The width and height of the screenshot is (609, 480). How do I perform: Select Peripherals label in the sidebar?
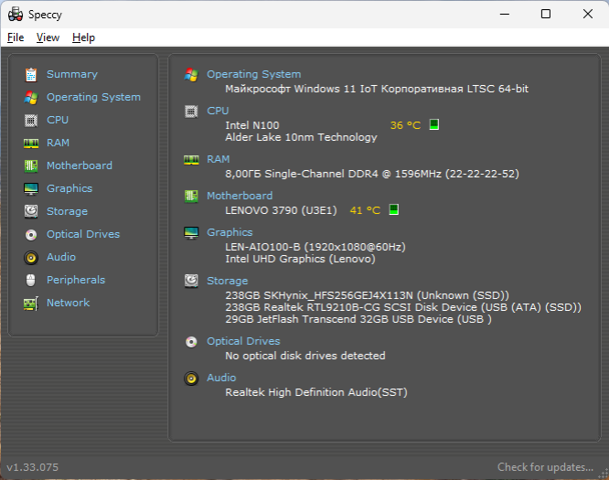point(76,280)
